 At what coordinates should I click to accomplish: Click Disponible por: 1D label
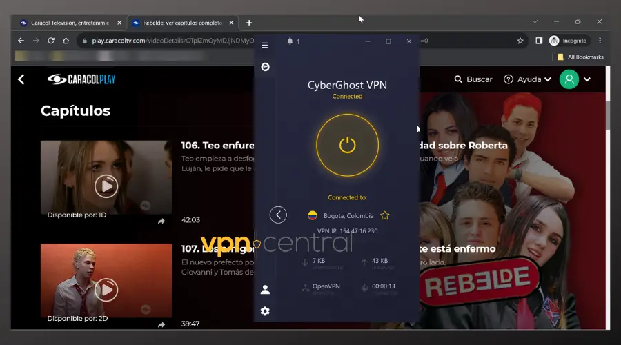pos(77,215)
